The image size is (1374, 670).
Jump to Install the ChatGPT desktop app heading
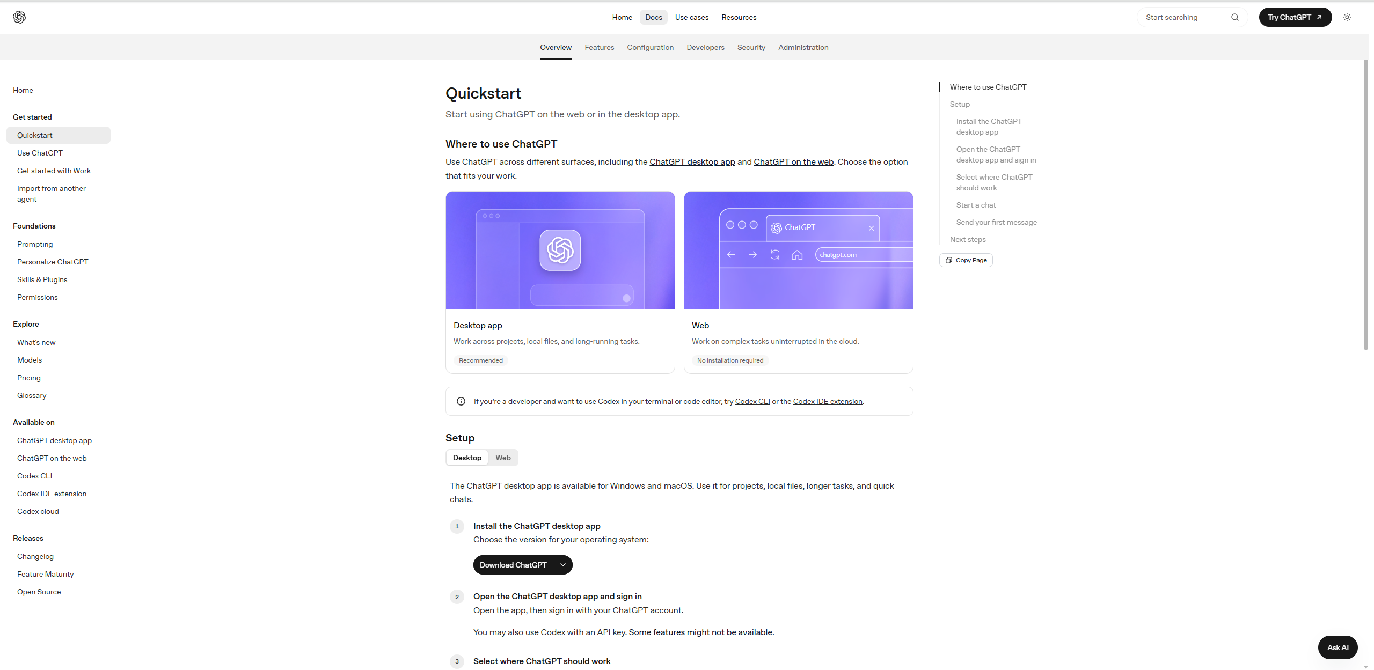tap(989, 127)
